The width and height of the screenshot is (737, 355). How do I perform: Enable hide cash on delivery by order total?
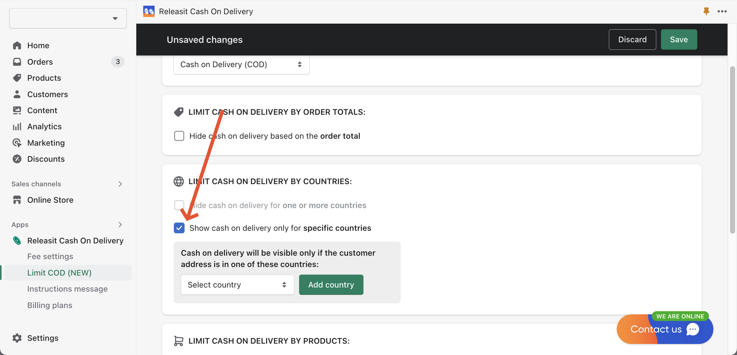click(x=179, y=136)
